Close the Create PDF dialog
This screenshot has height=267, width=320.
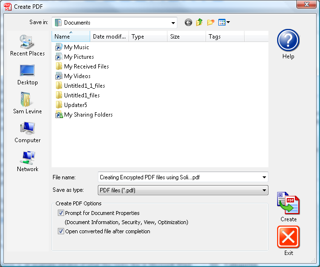click(x=307, y=4)
